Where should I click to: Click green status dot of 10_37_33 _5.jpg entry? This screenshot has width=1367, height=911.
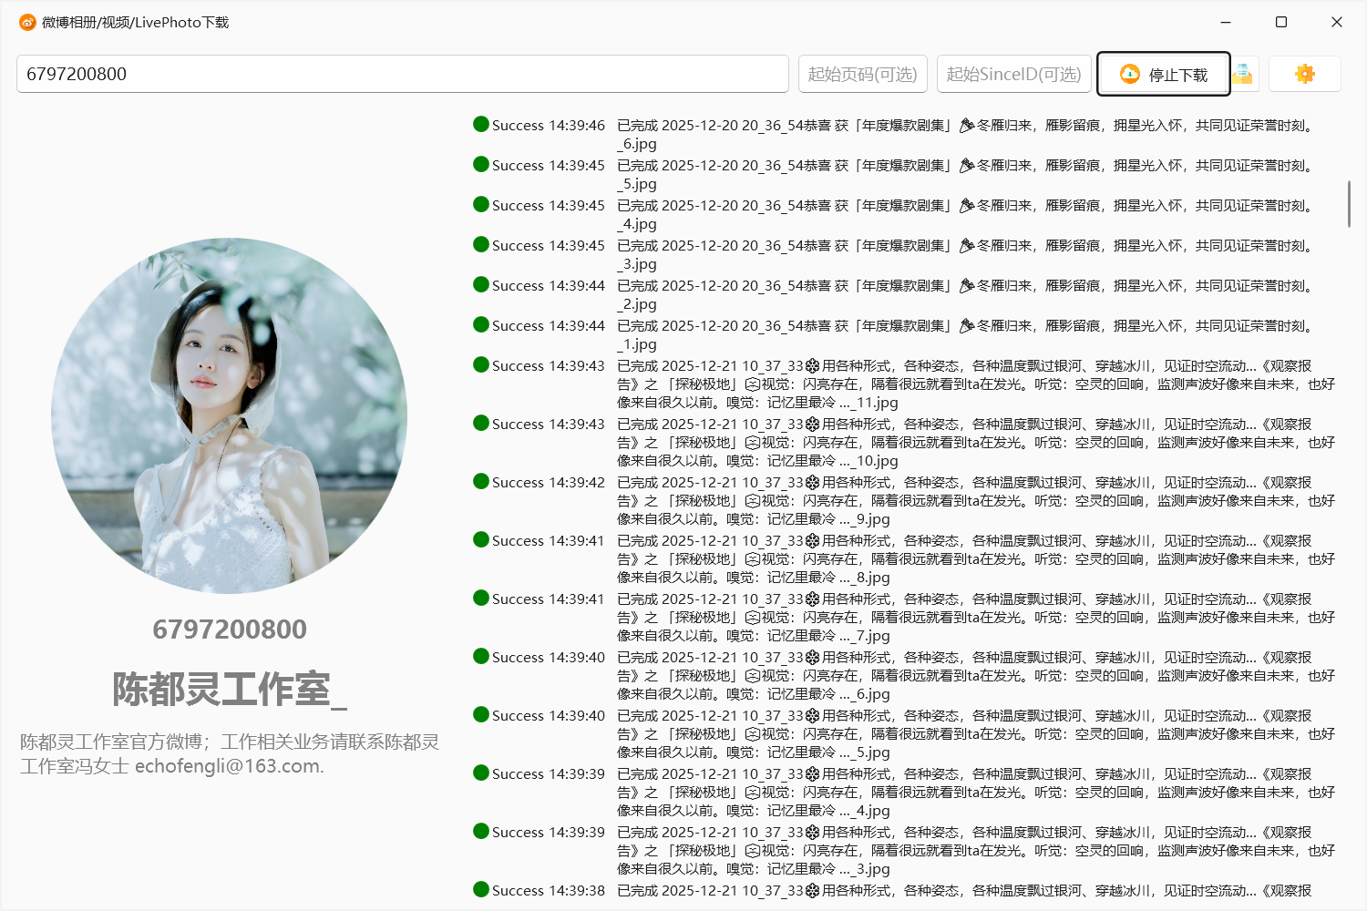(481, 714)
